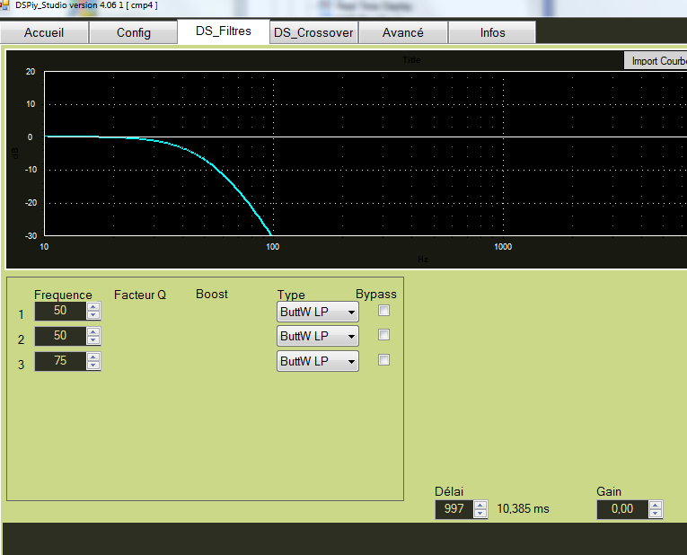This screenshot has height=555, width=687.
Task: Decrease filter 2 frequency with down arrow
Action: point(93,340)
